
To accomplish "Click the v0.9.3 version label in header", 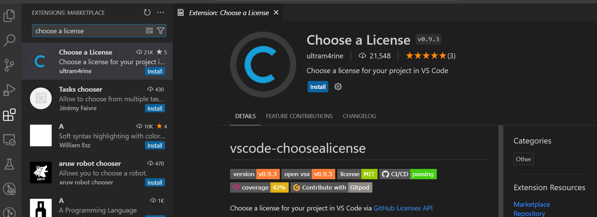I will [428, 39].
